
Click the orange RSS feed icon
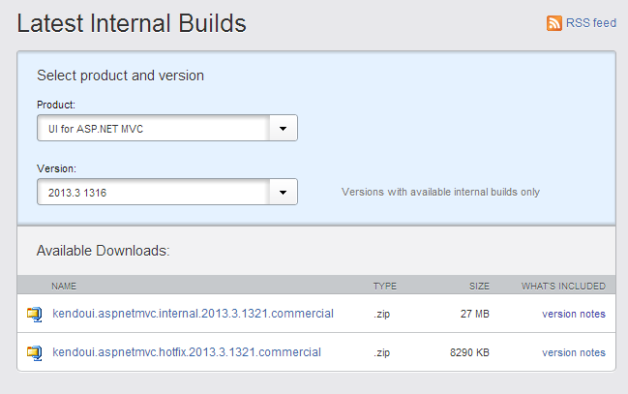[554, 23]
